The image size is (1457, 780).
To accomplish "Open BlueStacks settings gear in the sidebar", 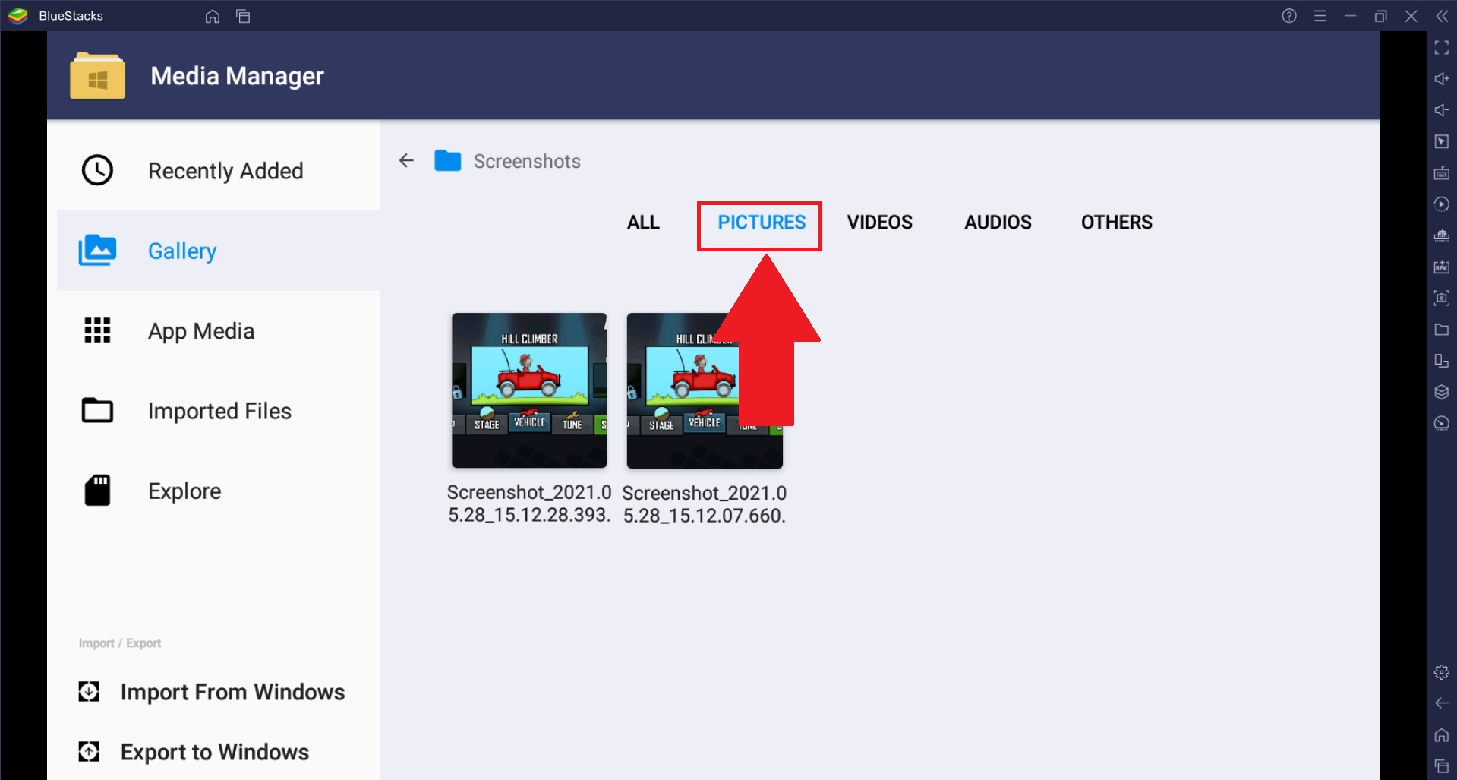I will point(1441,671).
